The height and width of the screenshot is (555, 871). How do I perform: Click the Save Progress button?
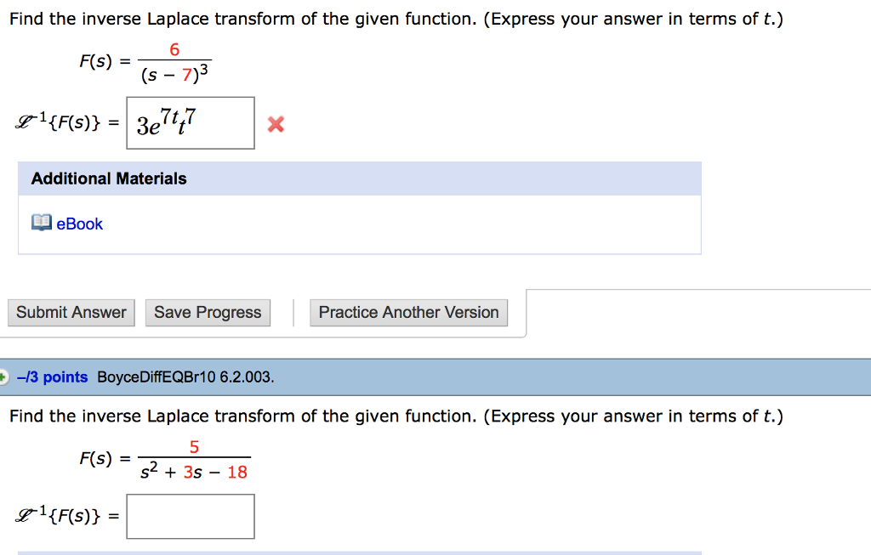click(x=207, y=312)
